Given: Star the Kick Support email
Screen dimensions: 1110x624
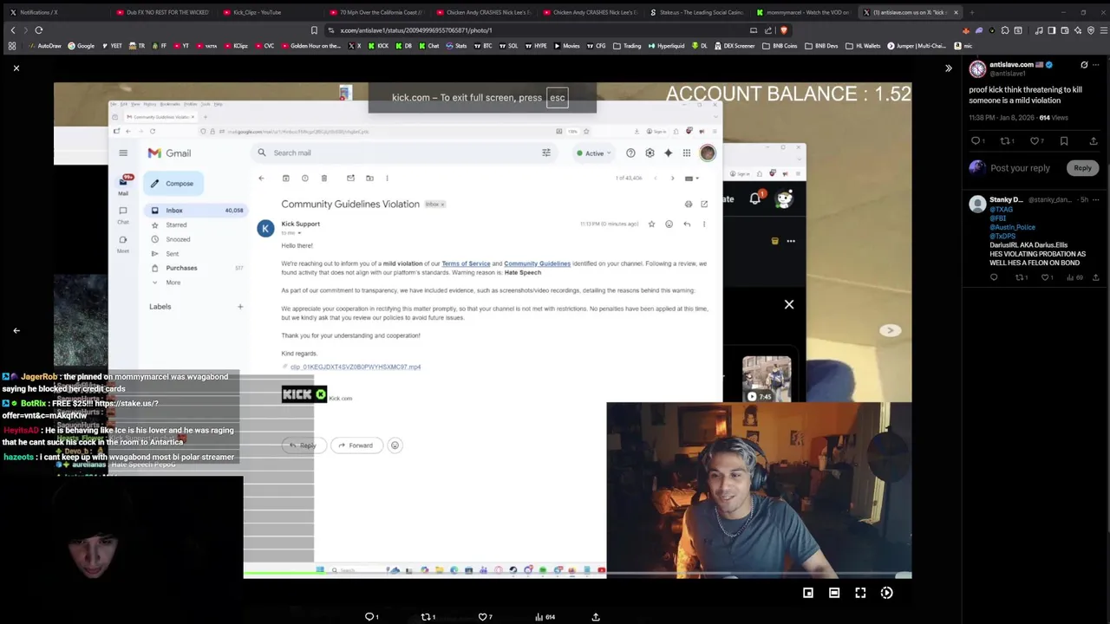Looking at the screenshot, I should click(x=651, y=224).
